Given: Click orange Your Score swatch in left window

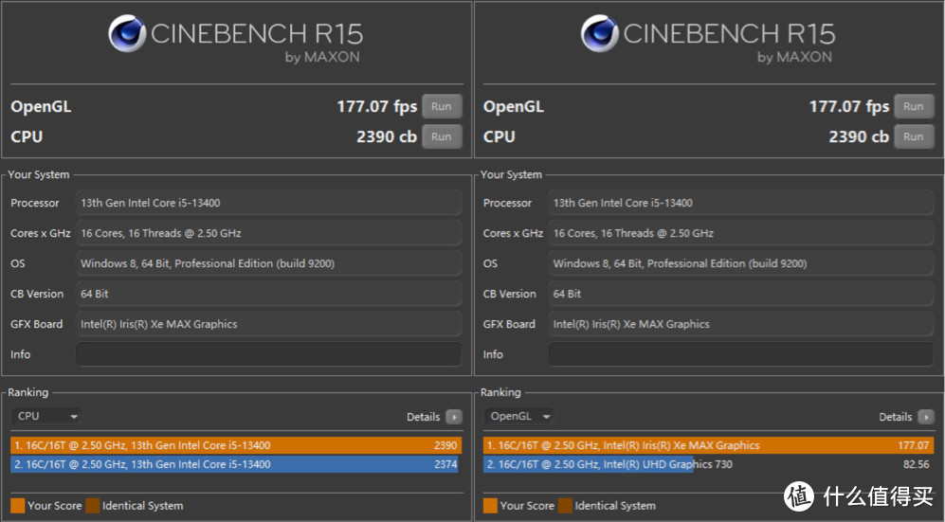Looking at the screenshot, I should coord(17,506).
